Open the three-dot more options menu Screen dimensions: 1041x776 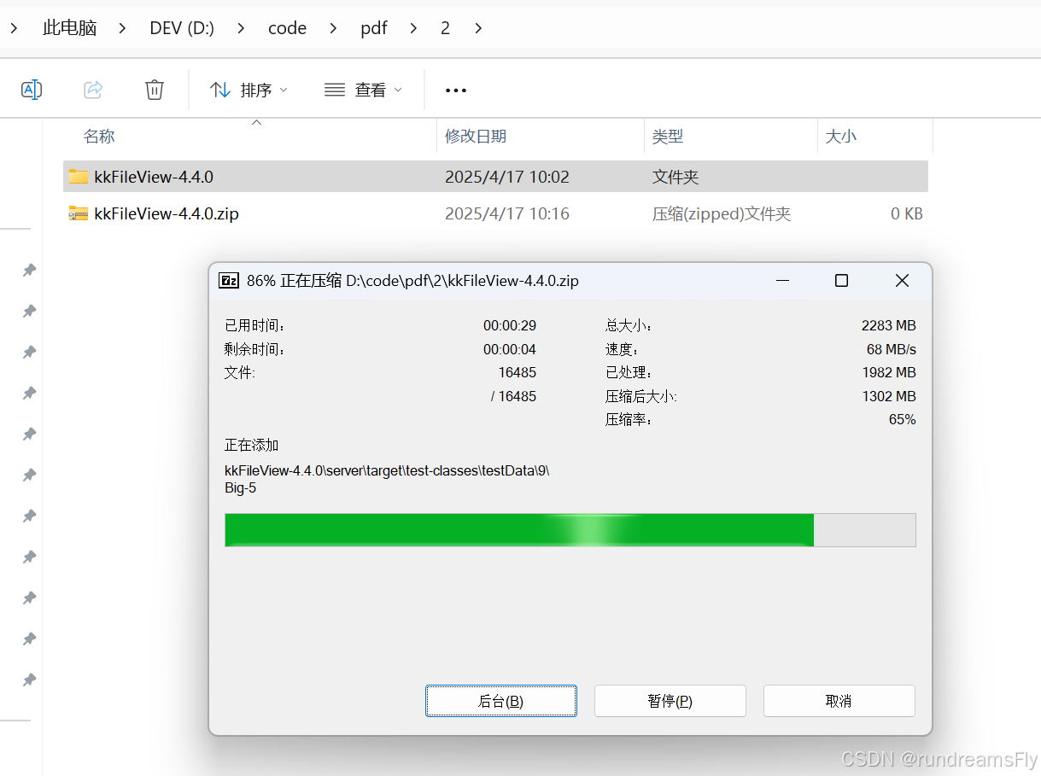456,90
